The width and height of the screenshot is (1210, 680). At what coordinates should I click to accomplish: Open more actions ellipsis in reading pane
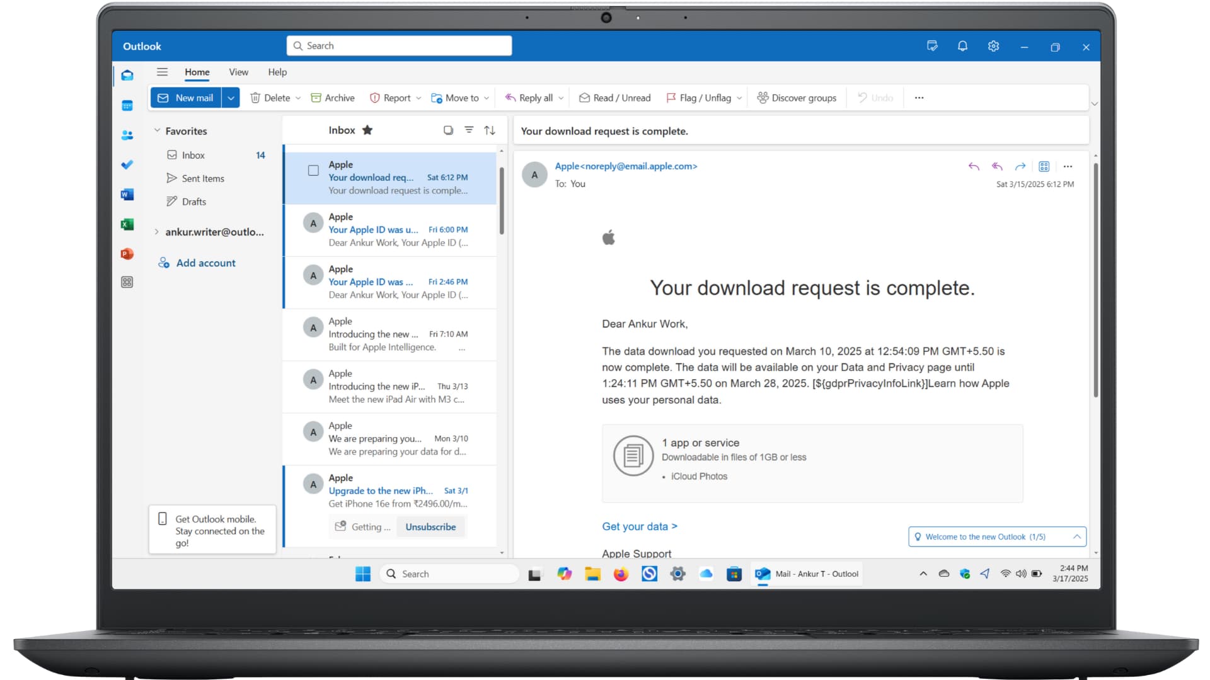click(1068, 166)
